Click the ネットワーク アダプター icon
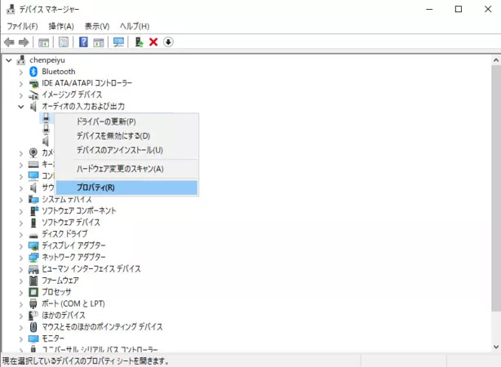 coord(33,258)
